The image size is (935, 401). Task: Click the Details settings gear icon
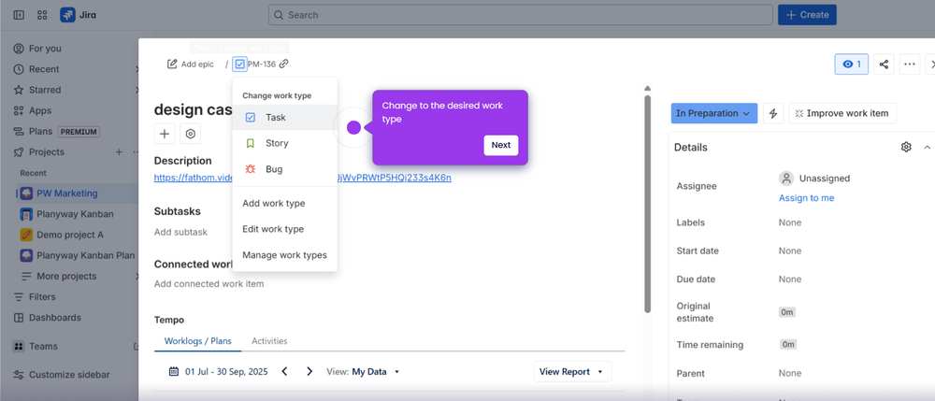pos(905,148)
